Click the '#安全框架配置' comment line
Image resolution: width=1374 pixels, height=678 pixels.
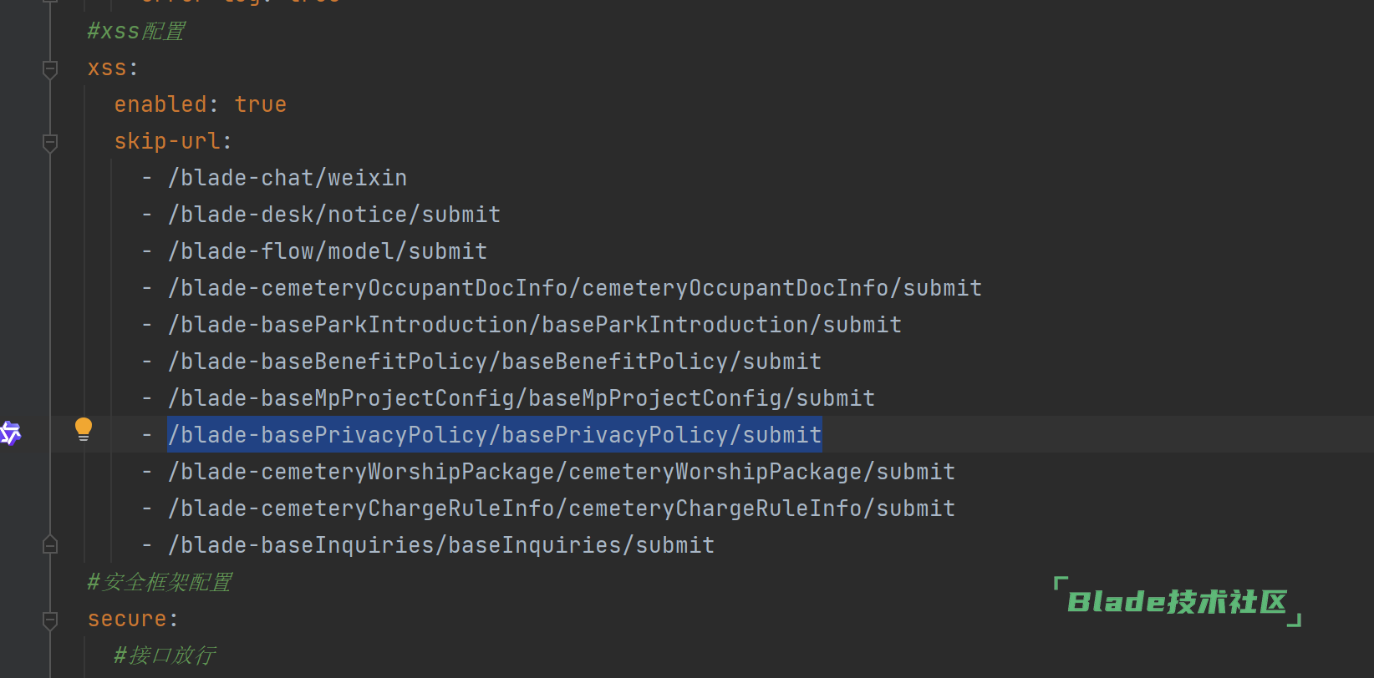(x=160, y=583)
